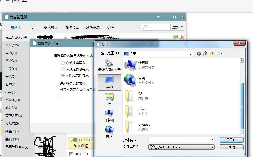The height and width of the screenshot is (157, 253).
Task: Select the CE folder
Action: tap(140, 96)
